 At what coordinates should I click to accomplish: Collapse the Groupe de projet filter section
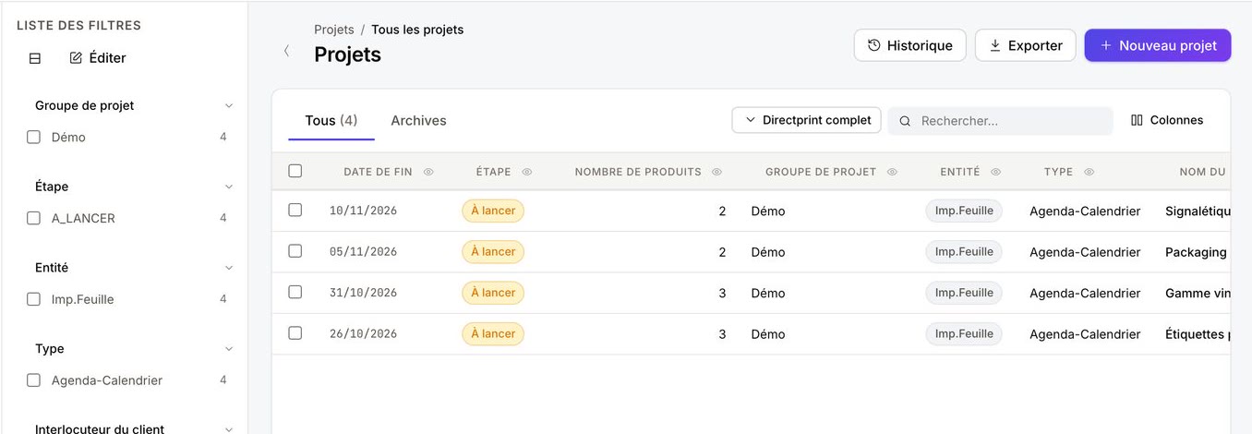pyautogui.click(x=229, y=106)
